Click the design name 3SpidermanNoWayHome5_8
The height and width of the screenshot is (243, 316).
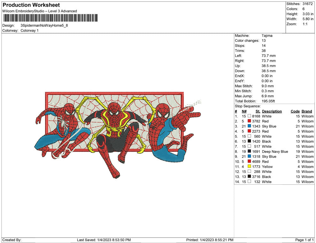(x=44, y=26)
